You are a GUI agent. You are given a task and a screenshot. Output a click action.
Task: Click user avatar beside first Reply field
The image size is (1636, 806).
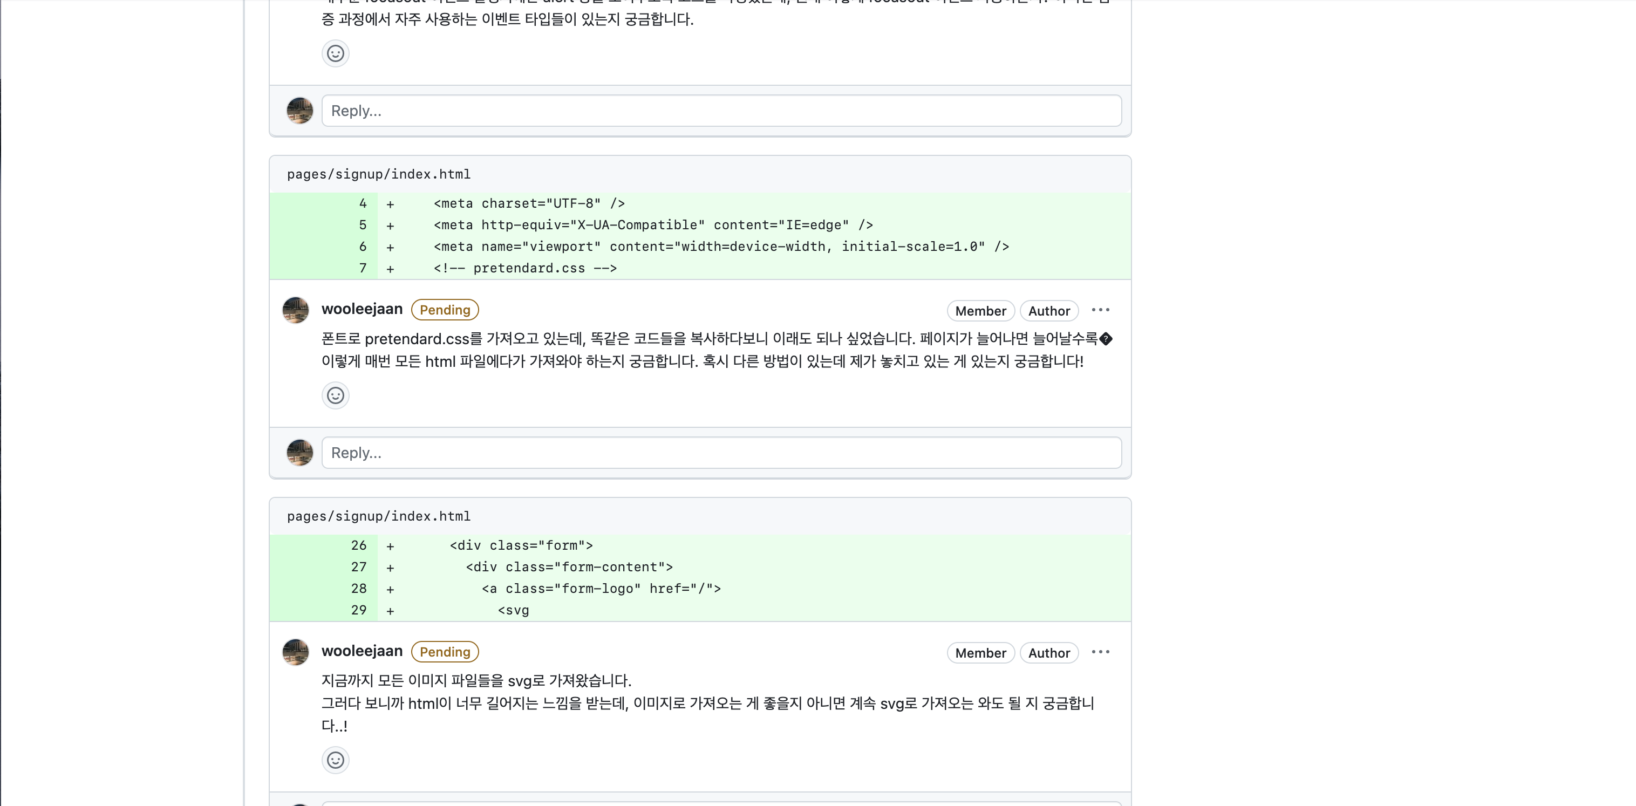pos(300,111)
